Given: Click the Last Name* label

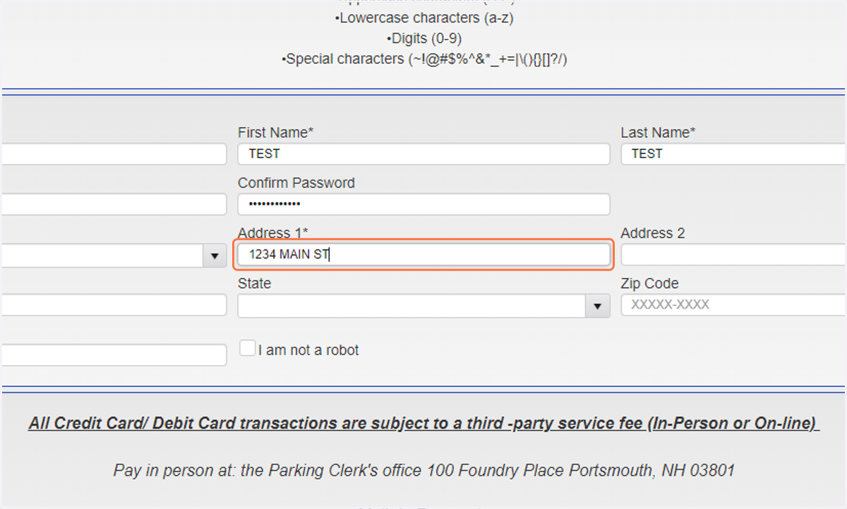Looking at the screenshot, I should pyautogui.click(x=658, y=133).
